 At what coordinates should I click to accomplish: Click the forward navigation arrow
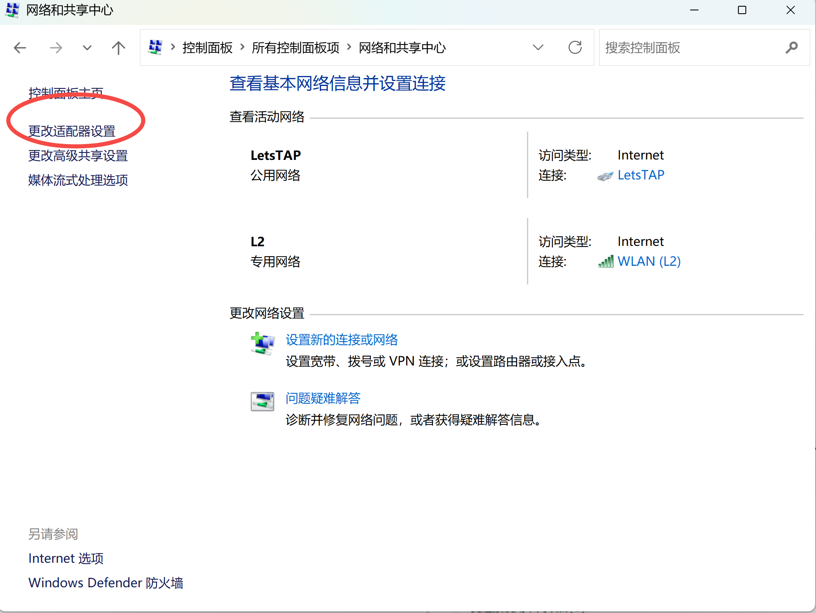click(x=56, y=48)
